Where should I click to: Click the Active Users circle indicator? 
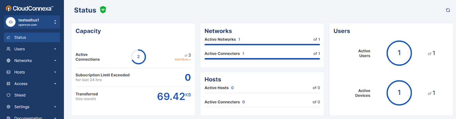click(399, 53)
